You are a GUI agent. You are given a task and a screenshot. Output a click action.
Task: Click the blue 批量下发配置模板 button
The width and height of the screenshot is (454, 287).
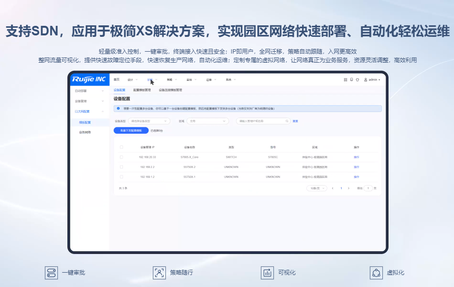tap(131, 130)
